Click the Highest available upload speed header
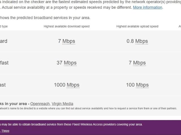This screenshot has width=181, height=135. pyautogui.click(x=137, y=26)
